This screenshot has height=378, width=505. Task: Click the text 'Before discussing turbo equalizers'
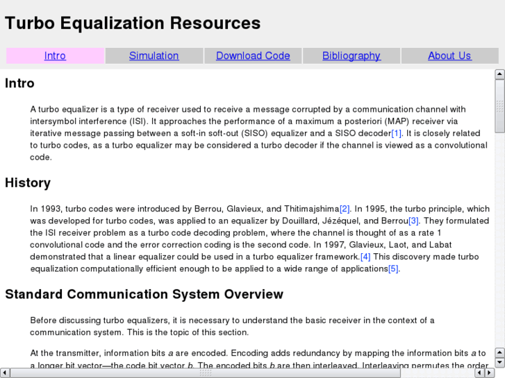click(99, 320)
